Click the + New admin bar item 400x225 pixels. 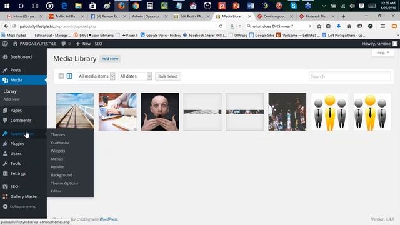tap(83, 44)
